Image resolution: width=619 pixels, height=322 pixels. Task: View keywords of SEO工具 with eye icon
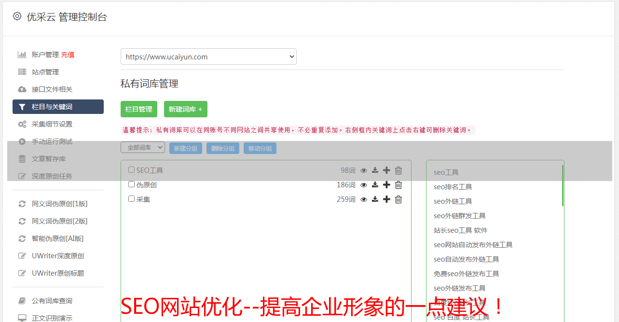364,170
